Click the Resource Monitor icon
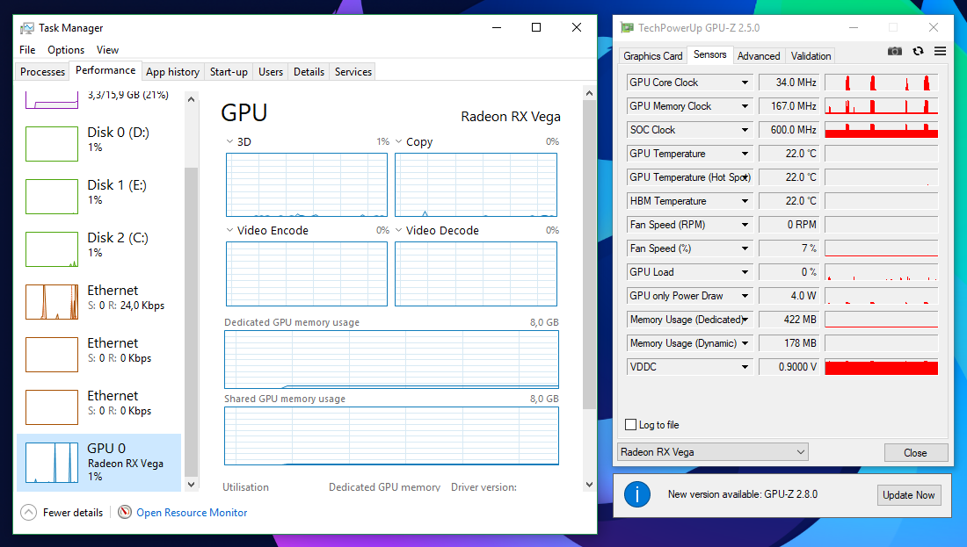The width and height of the screenshot is (967, 547). click(x=125, y=512)
